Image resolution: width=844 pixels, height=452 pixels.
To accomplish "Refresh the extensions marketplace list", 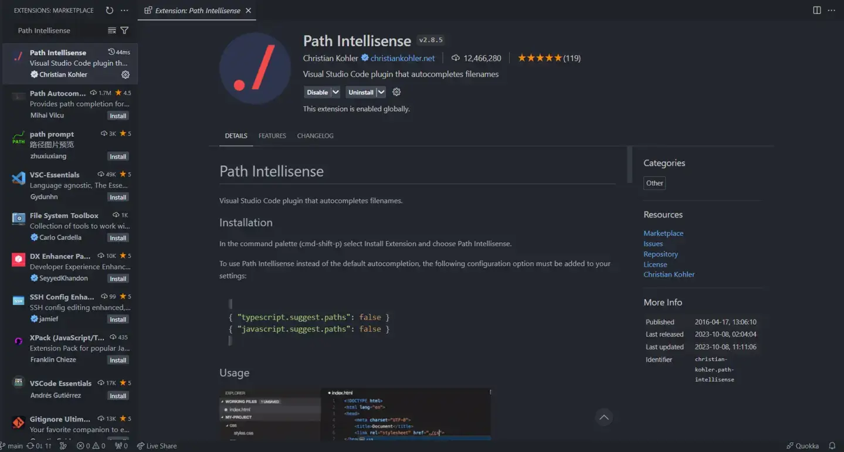I will [110, 11].
